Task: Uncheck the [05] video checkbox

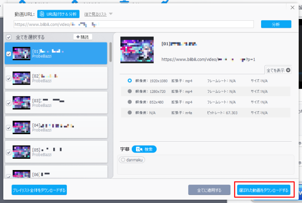Action: pos(8,153)
